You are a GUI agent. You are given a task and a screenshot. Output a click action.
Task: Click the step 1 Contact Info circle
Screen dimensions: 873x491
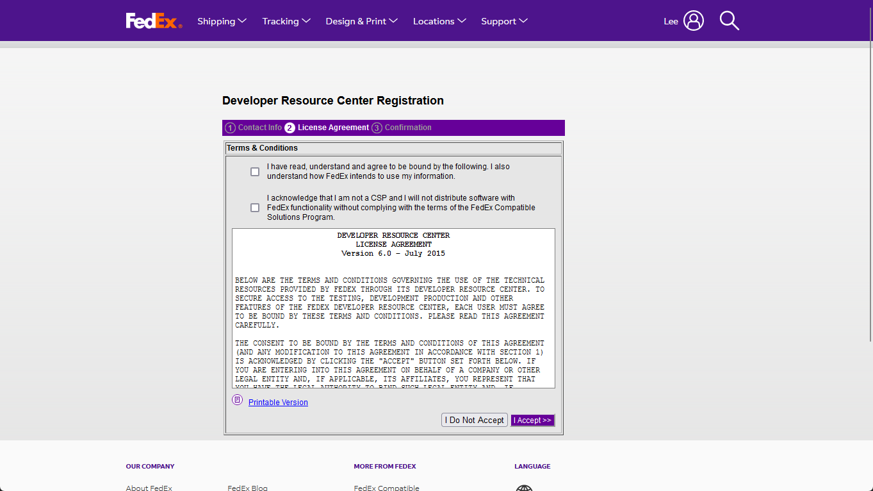pos(230,128)
